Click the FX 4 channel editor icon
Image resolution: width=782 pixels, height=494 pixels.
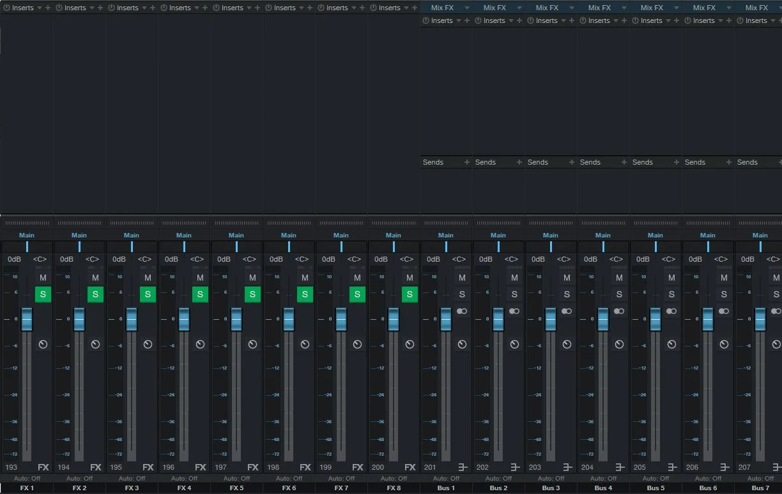[x=200, y=344]
